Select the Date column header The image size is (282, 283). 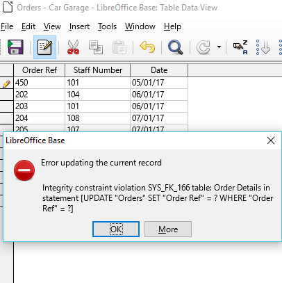coord(159,70)
